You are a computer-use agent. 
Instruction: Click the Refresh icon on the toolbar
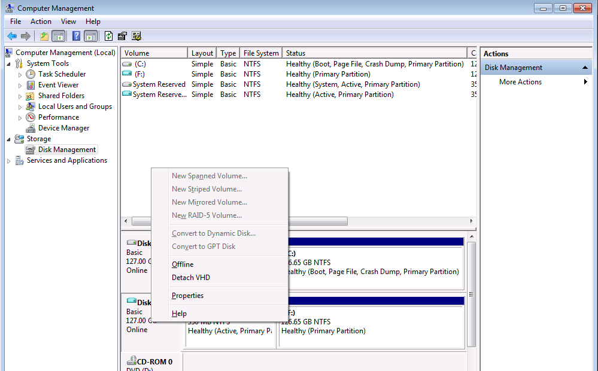pyautogui.click(x=108, y=35)
